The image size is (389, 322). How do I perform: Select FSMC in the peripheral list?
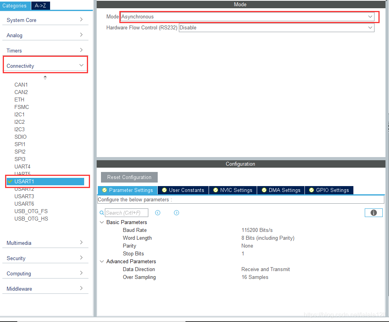tap(22, 107)
